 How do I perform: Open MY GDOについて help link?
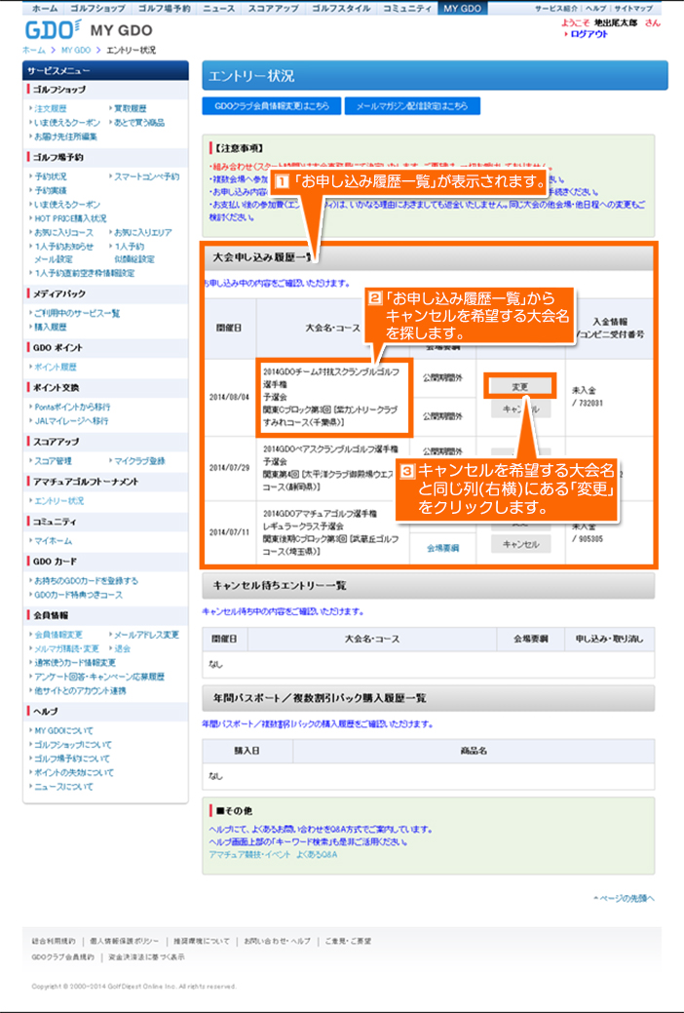[x=63, y=730]
